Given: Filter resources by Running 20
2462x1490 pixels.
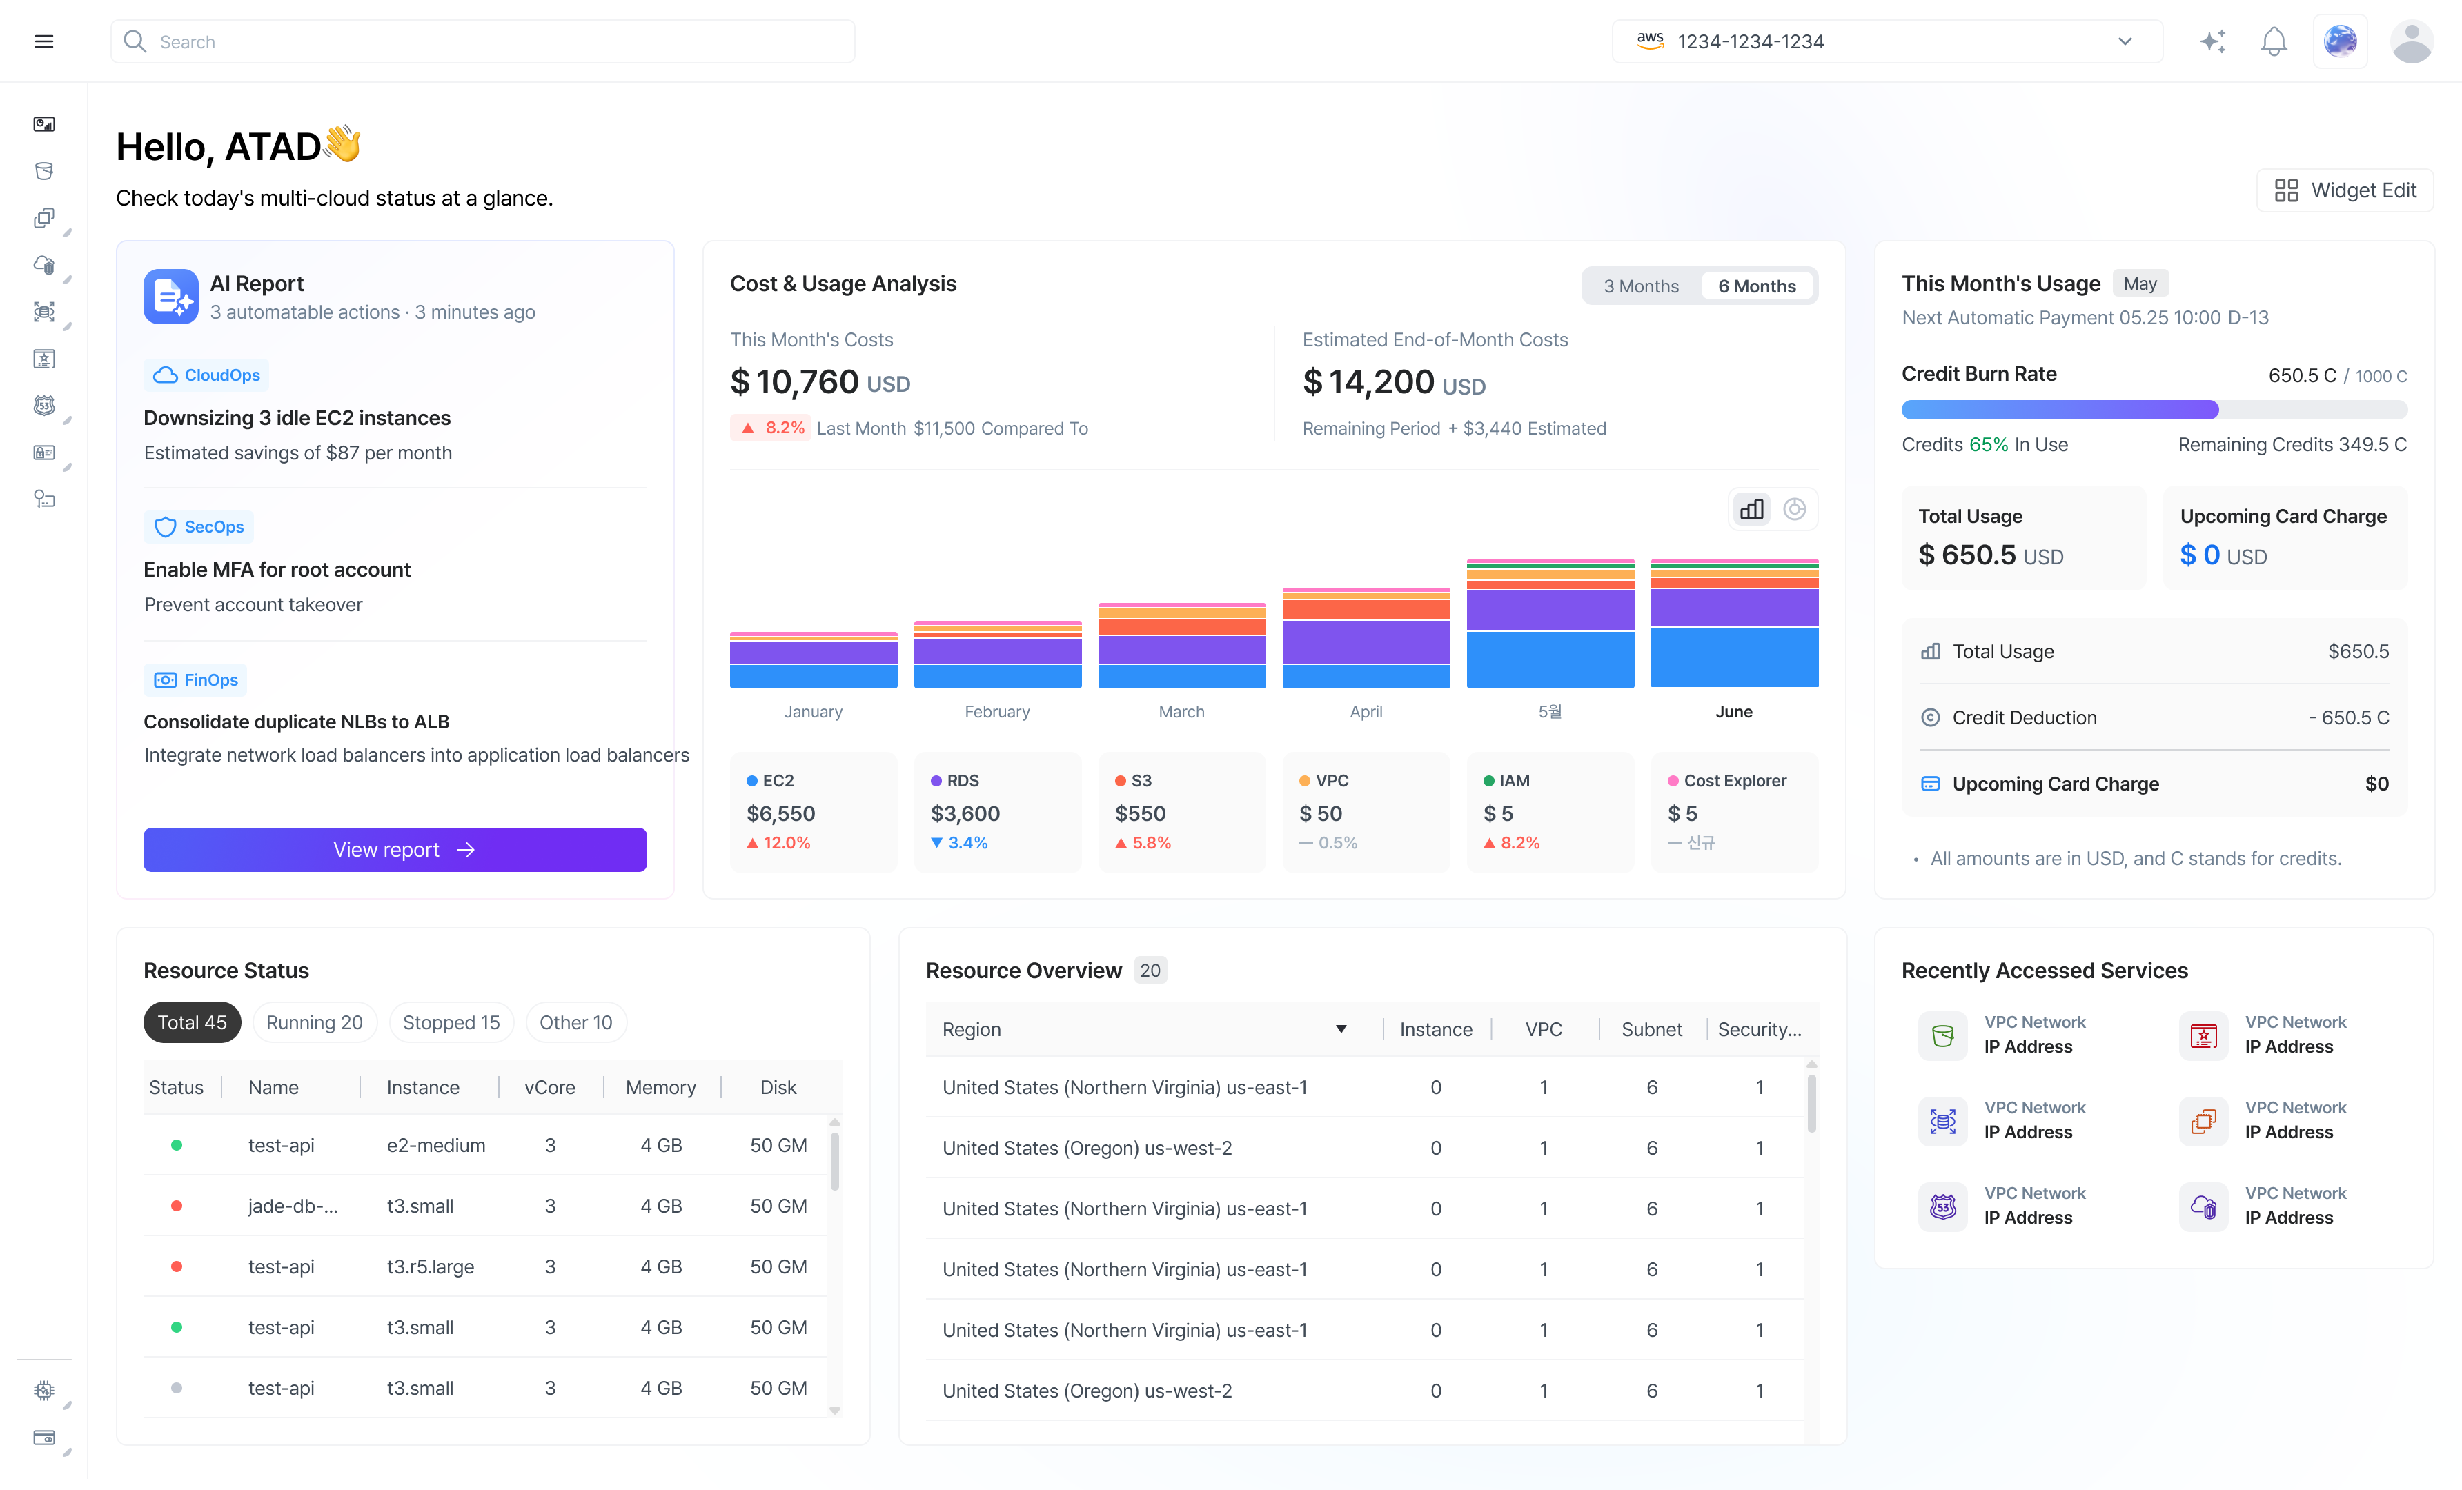Looking at the screenshot, I should point(314,1022).
